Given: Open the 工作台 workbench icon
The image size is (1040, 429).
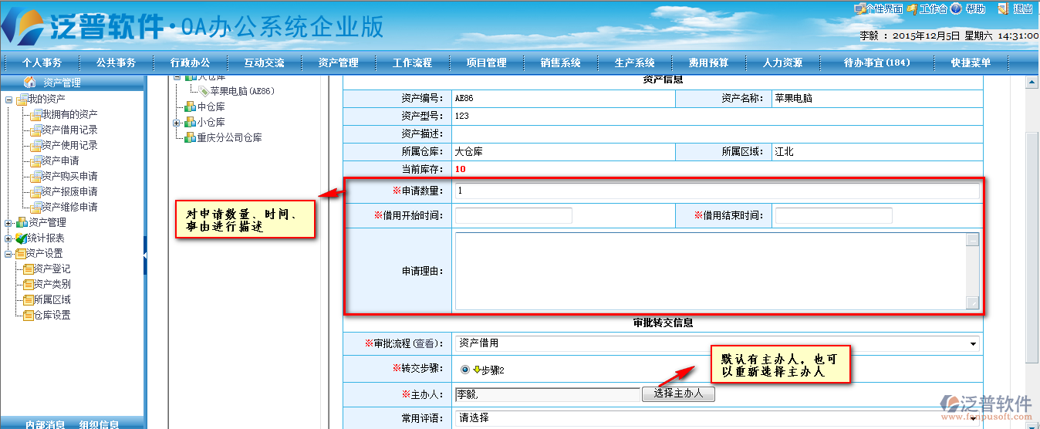Looking at the screenshot, I should pos(913,9).
